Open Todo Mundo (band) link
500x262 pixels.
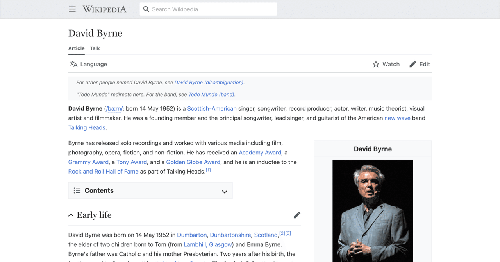211,95
